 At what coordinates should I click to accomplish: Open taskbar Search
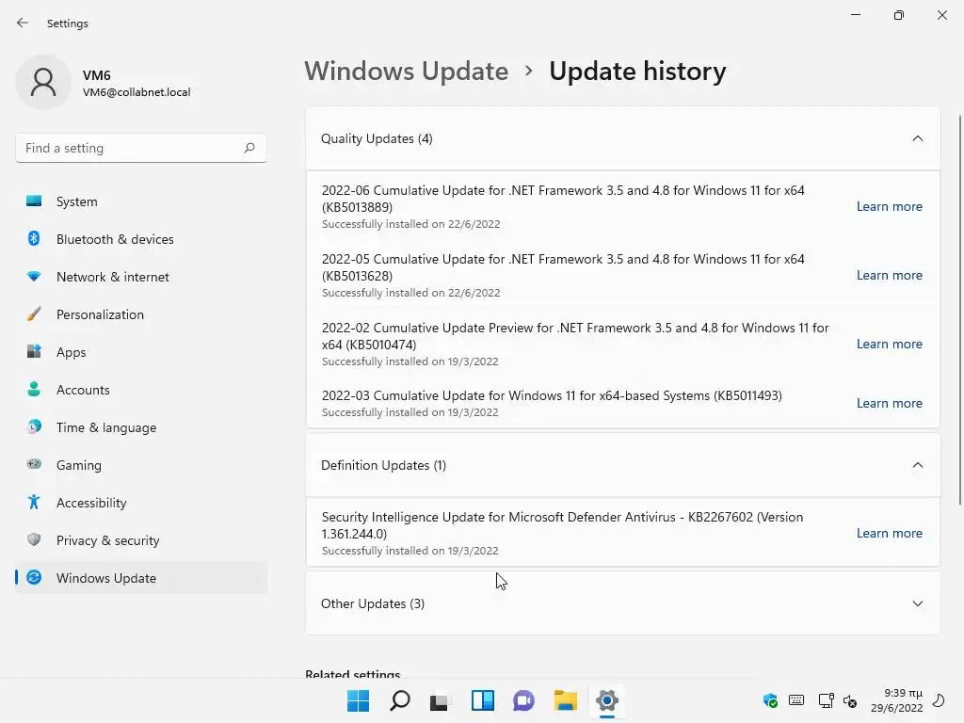tap(399, 700)
